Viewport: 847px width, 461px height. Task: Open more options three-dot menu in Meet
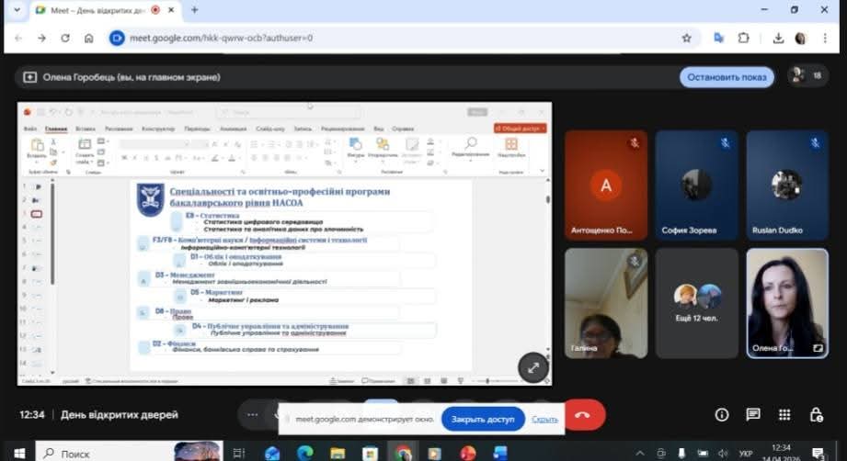point(253,414)
